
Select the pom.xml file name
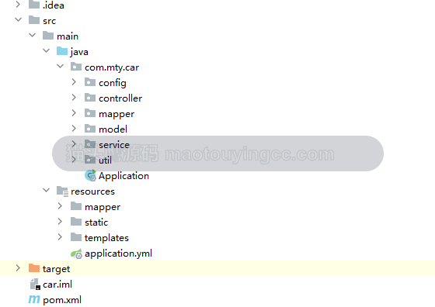[62, 300]
